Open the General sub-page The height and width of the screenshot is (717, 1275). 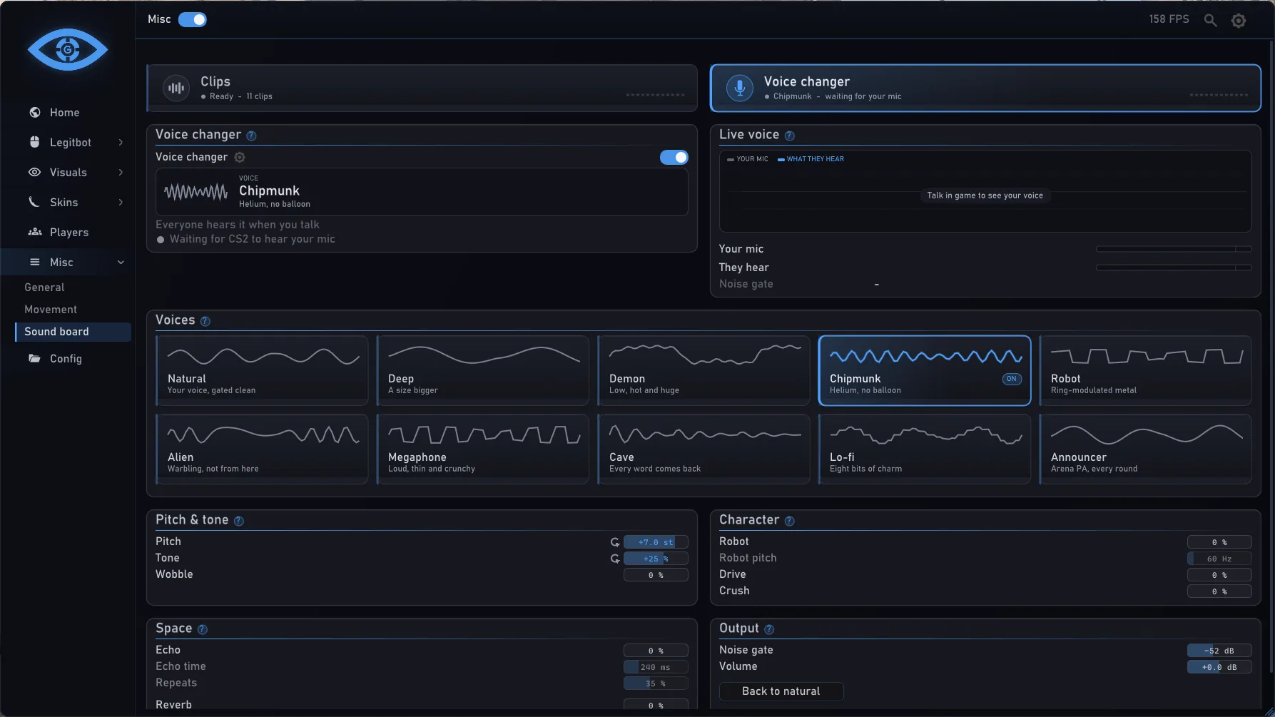tap(44, 288)
